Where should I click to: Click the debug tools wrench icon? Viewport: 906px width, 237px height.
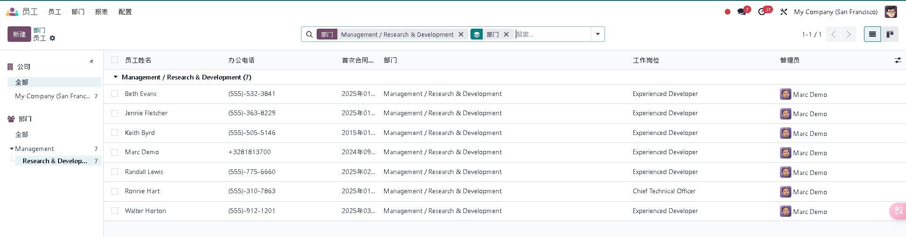784,12
